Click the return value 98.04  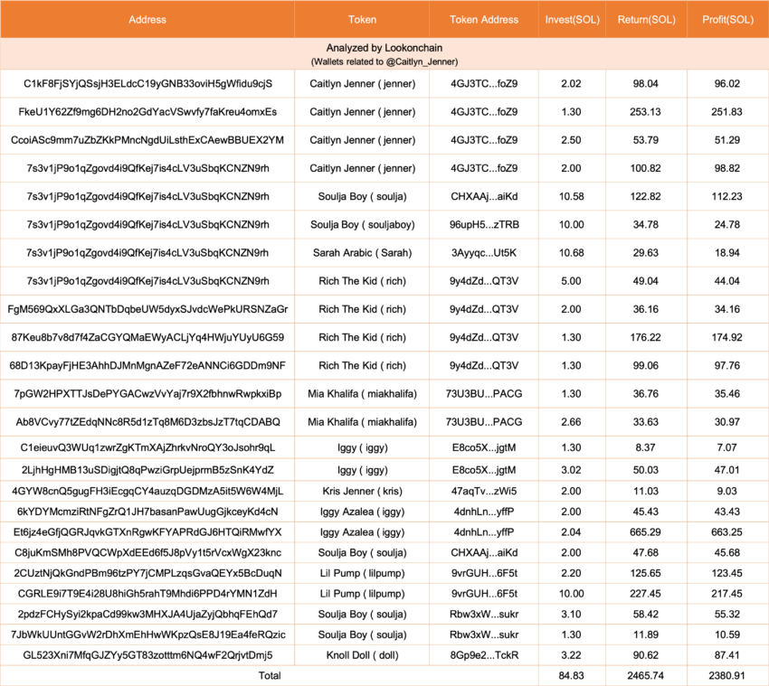point(645,84)
